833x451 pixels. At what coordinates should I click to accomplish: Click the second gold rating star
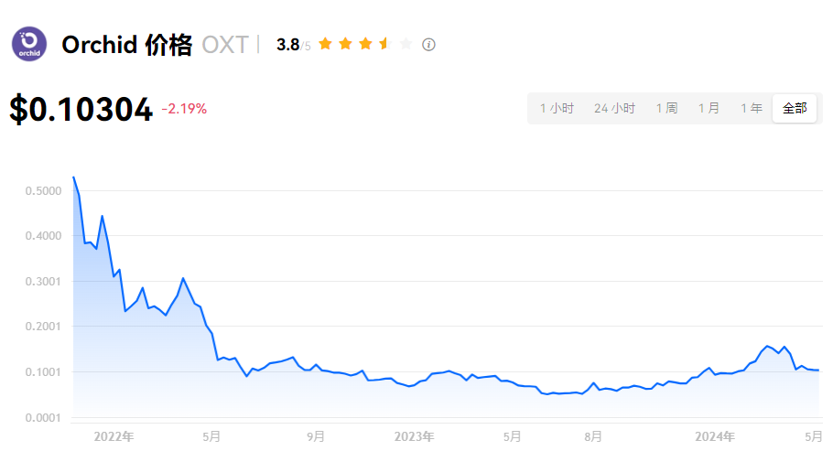pyautogui.click(x=345, y=44)
